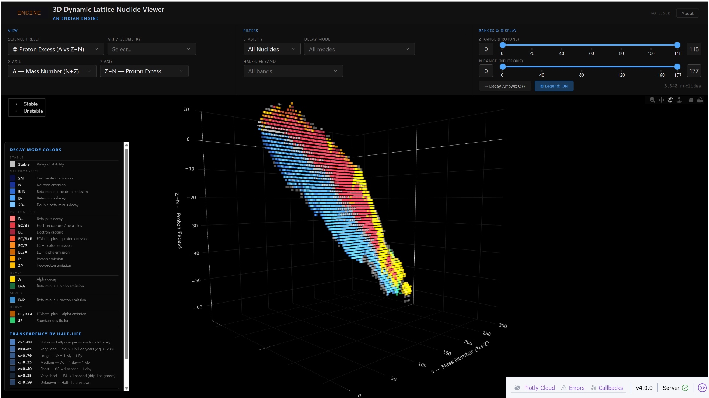Open the Y Axis Proton Excess selector
The width and height of the screenshot is (709, 398).
point(144,71)
